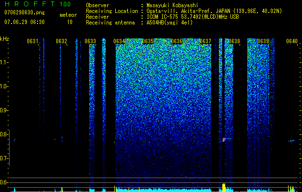Click the 0640 time marker
The height and width of the screenshot is (192, 302).
click(x=292, y=41)
